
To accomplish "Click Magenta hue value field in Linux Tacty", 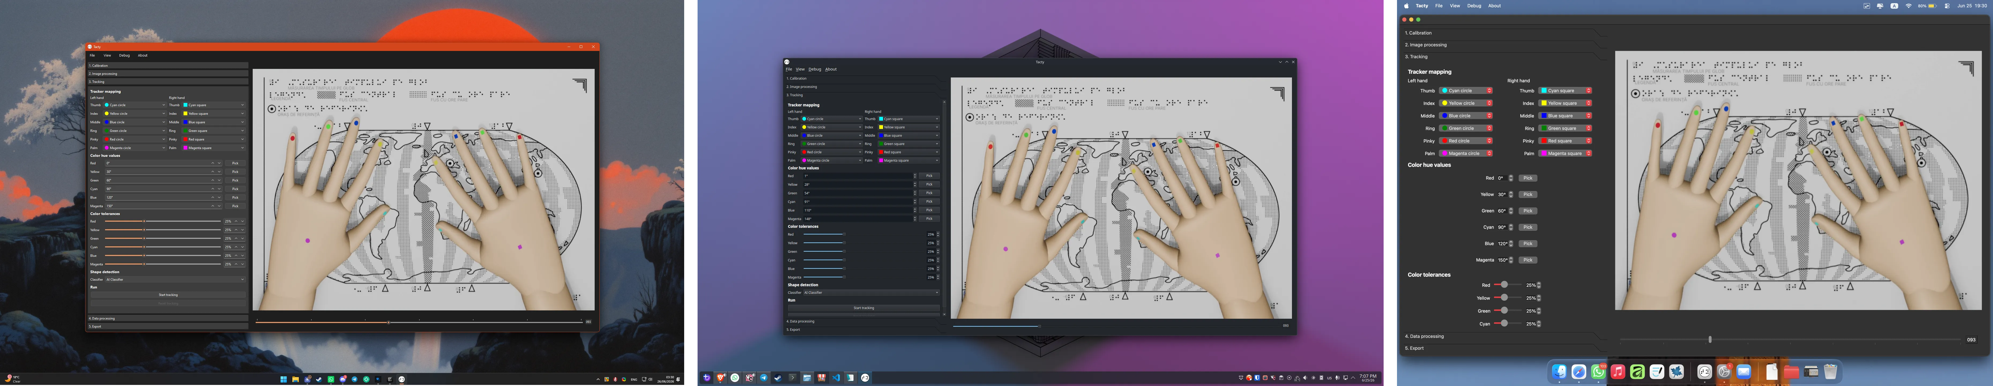I will coord(859,219).
